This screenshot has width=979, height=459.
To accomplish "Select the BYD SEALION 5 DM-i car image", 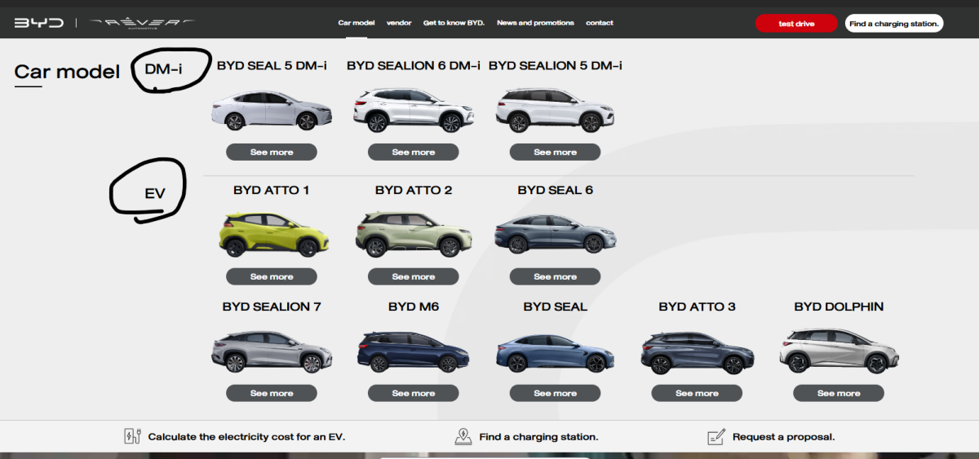I will 556,110.
